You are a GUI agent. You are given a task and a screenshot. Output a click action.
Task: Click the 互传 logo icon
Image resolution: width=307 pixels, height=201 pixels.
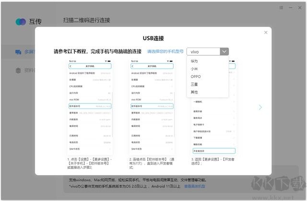pyautogui.click(x=21, y=22)
